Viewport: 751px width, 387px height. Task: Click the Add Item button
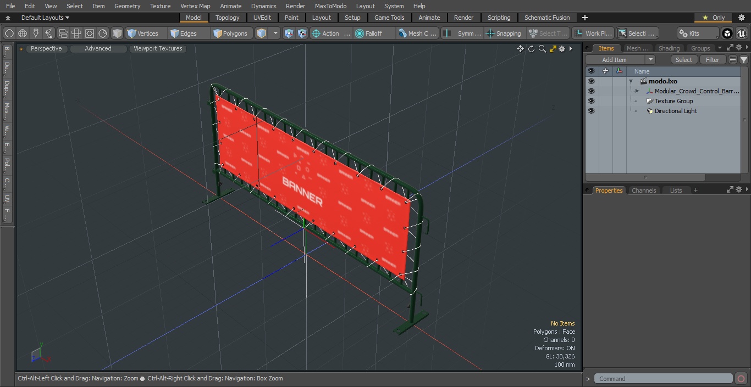[615, 60]
